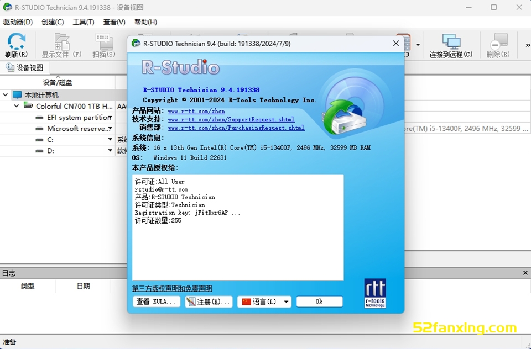Viewport: 531px width, 349px height.
Task: Open dropdown arrow on D: row
Action: [111, 151]
